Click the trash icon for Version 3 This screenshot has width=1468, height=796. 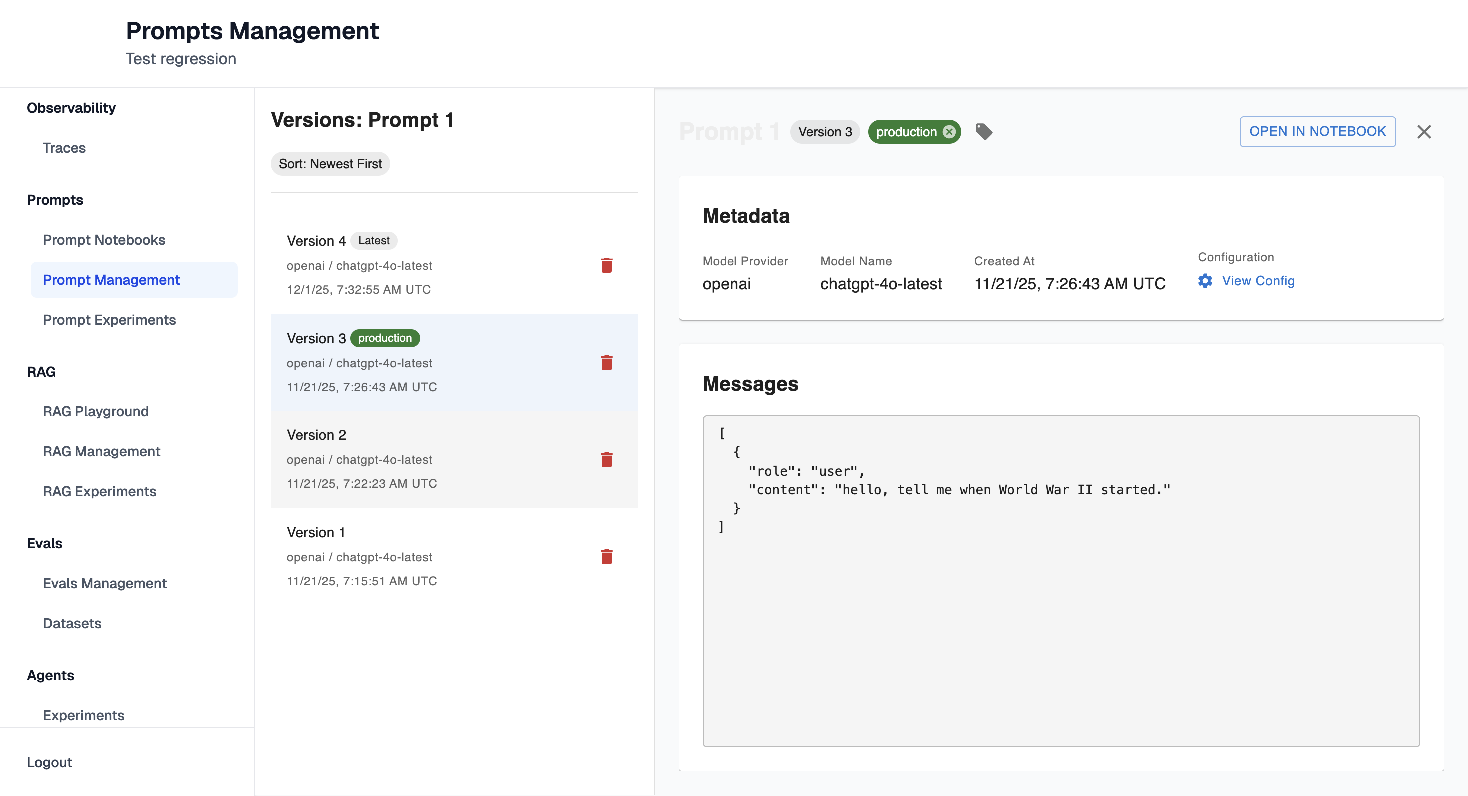607,363
